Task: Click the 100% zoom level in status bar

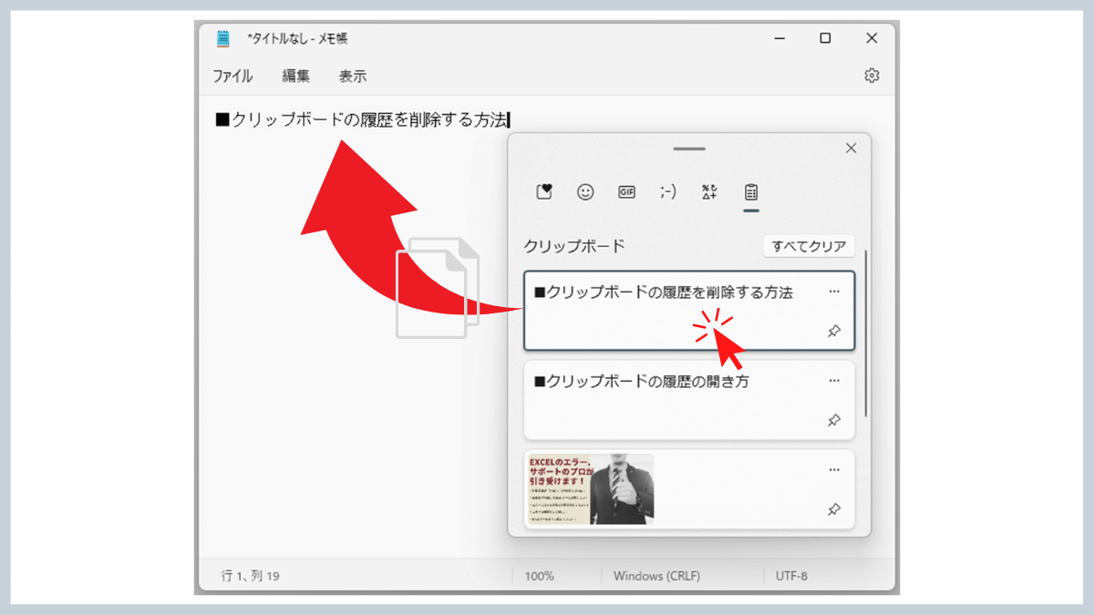Action: point(539,576)
